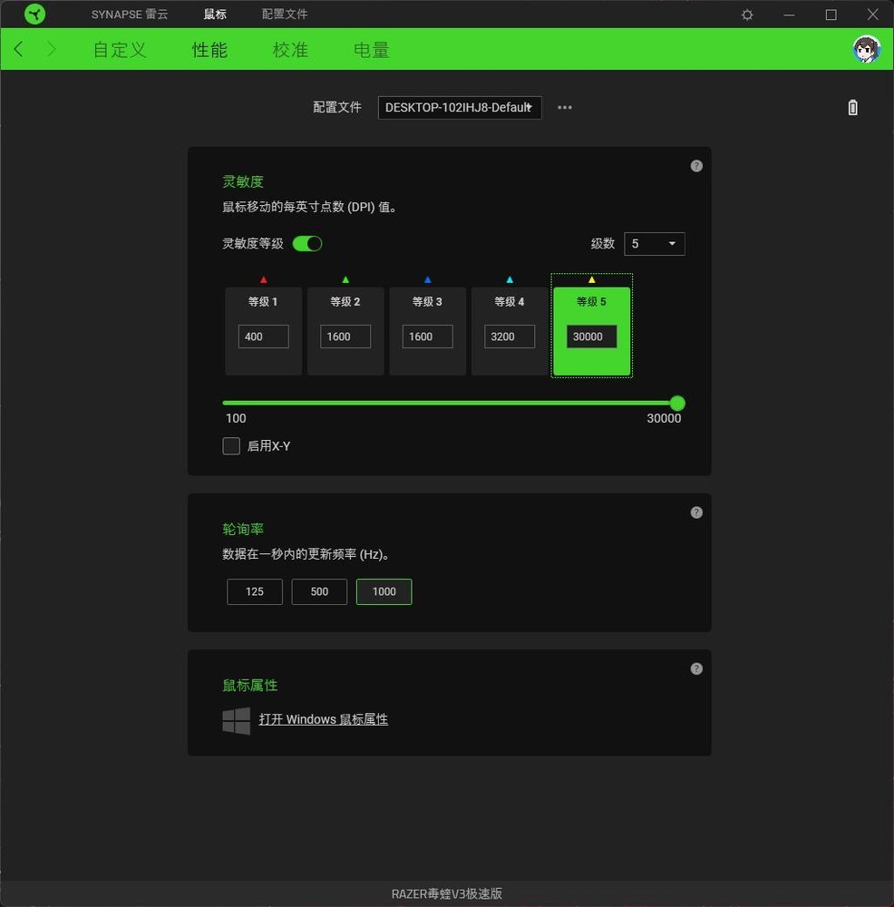Open help for the 轮询率 section
894x907 pixels.
pyautogui.click(x=696, y=512)
